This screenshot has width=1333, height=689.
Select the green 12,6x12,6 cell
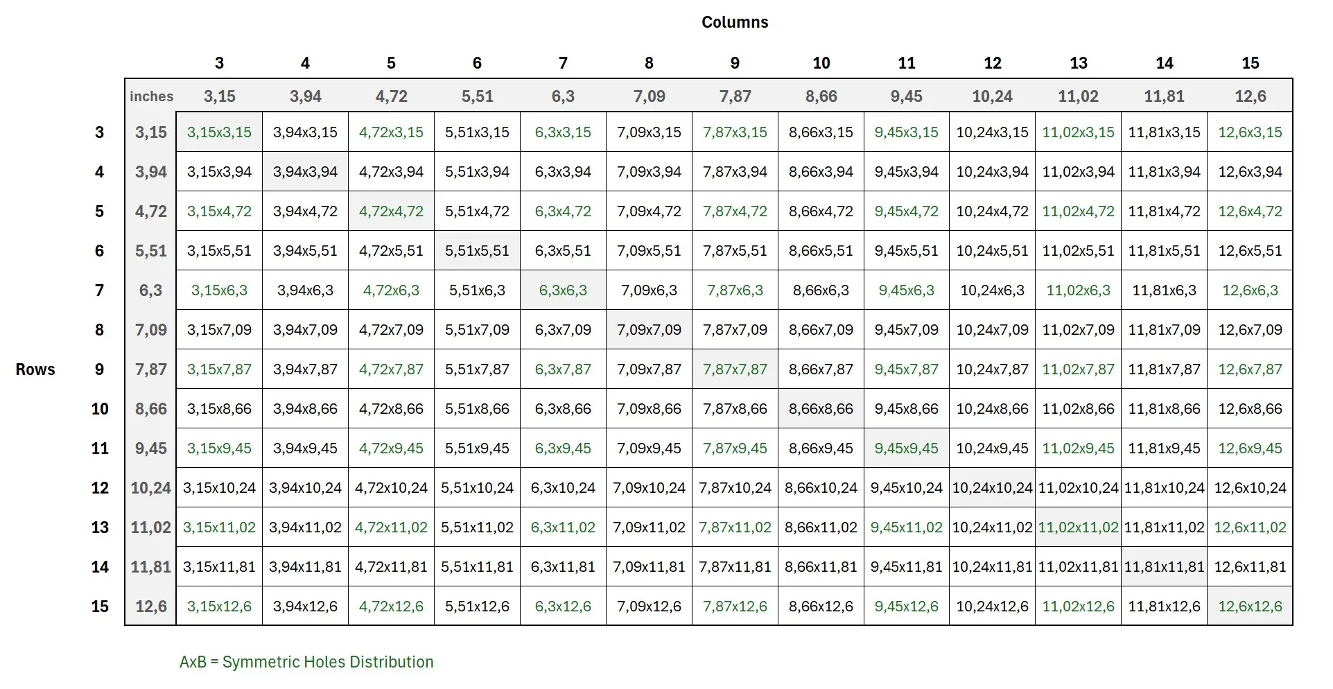click(1250, 606)
